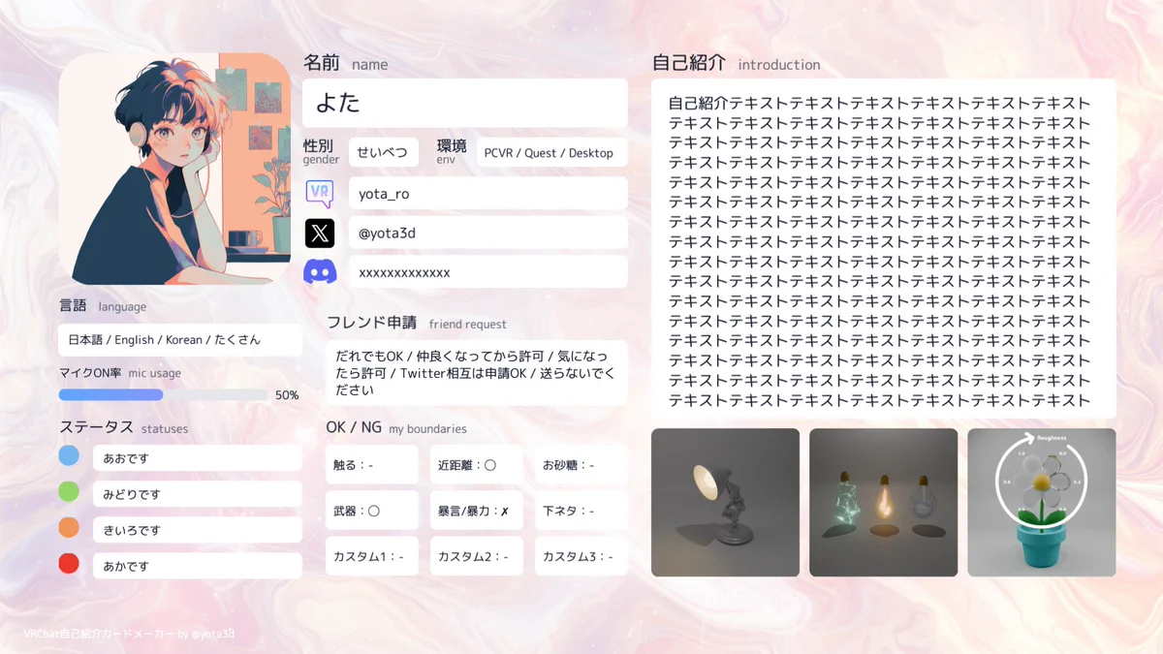Click the Discord logo icon
The width and height of the screenshot is (1163, 654).
click(x=320, y=272)
